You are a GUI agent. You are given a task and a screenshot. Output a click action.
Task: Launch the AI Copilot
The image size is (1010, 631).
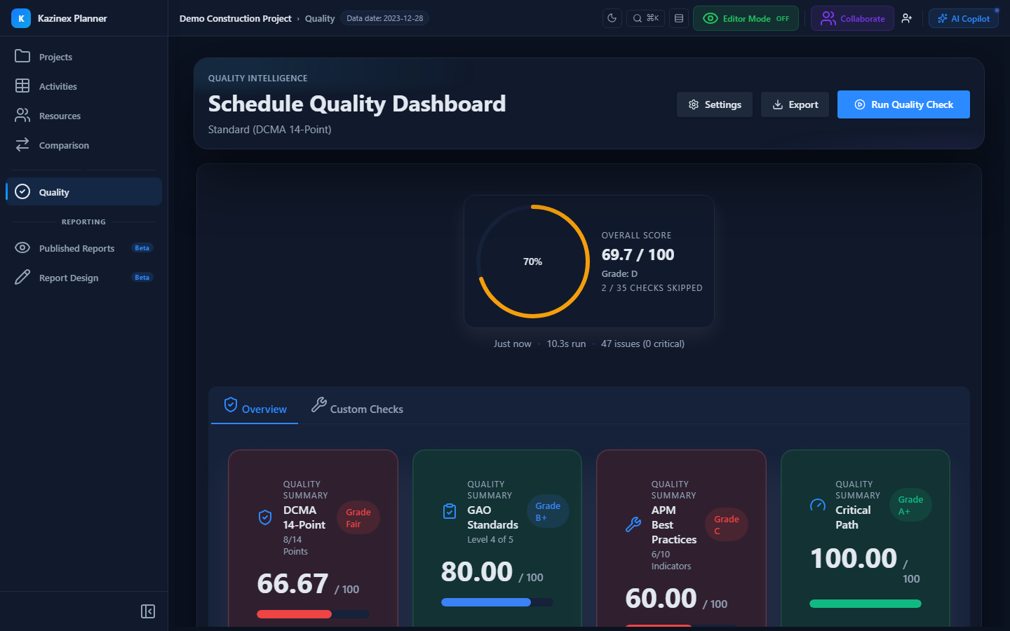tap(964, 18)
